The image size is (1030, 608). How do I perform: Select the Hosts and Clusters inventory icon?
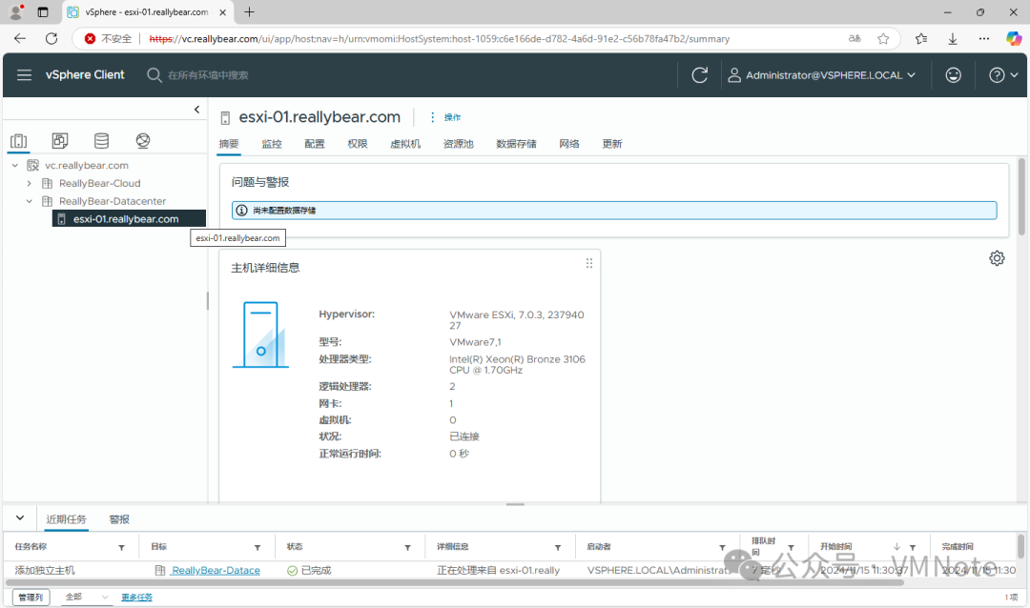pos(19,140)
